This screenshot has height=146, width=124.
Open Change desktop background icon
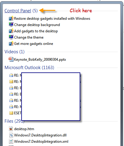tap(11, 25)
